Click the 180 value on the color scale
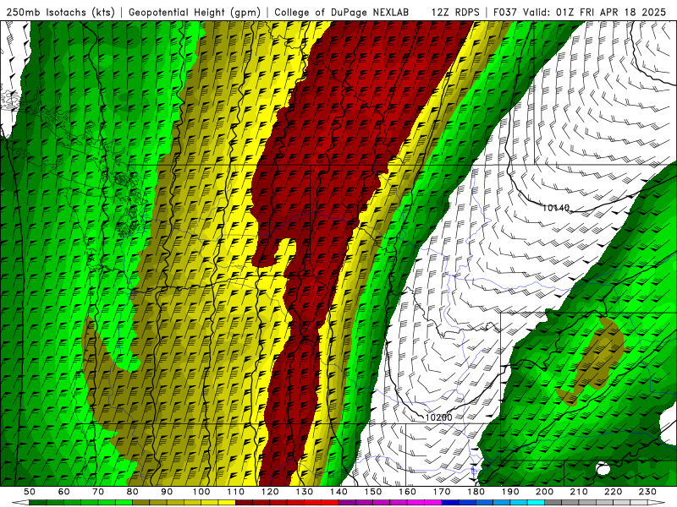677x507 pixels. [476, 492]
